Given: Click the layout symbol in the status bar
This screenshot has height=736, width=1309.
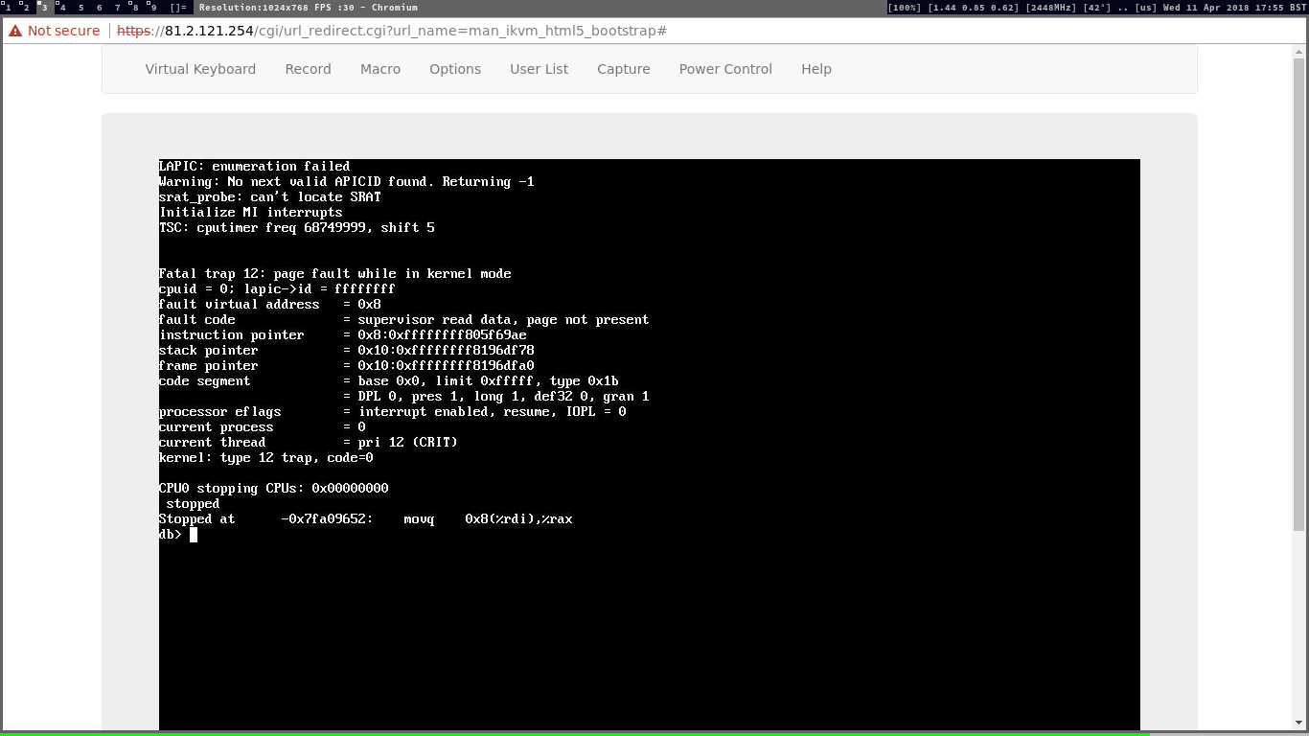Looking at the screenshot, I should coord(178,7).
